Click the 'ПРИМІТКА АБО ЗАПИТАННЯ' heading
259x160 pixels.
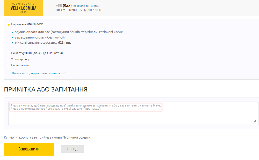pyautogui.click(x=46, y=89)
